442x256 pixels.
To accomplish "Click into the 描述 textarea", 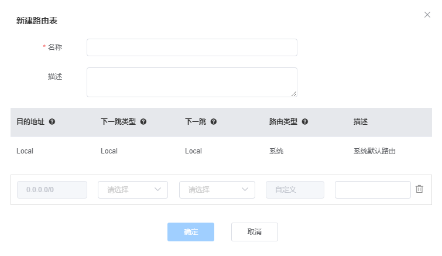I will tap(191, 82).
